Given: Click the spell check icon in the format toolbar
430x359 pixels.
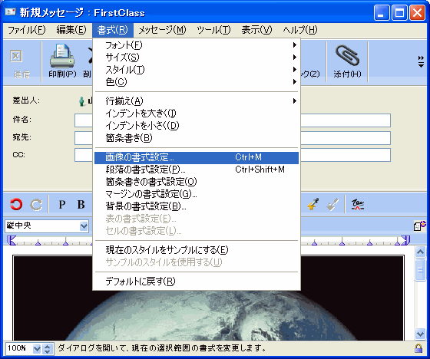Looking at the screenshot, I should coord(358,205).
